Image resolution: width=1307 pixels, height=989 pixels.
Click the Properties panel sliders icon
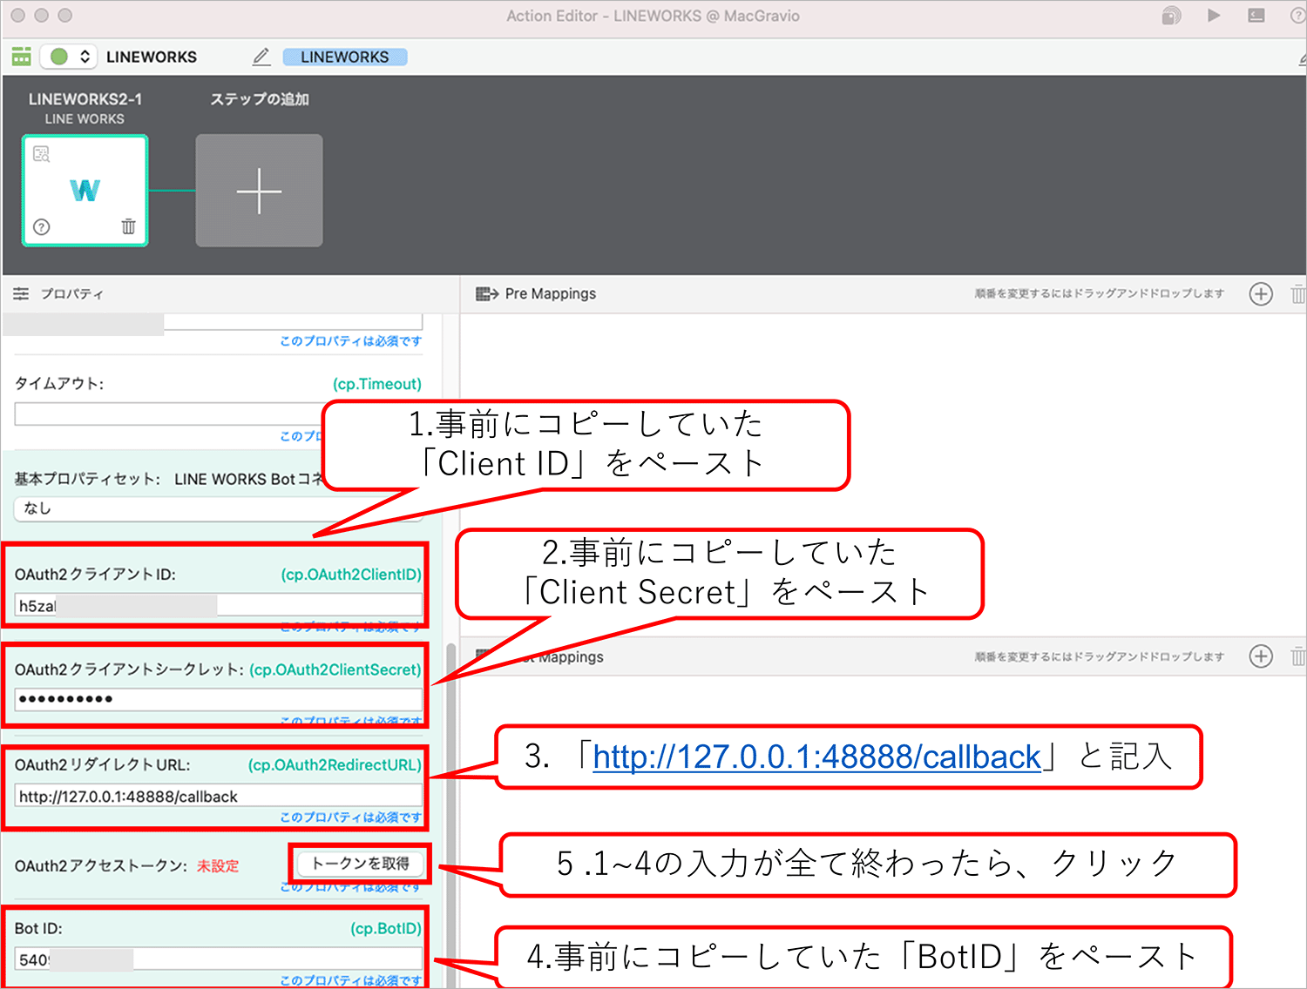[21, 294]
